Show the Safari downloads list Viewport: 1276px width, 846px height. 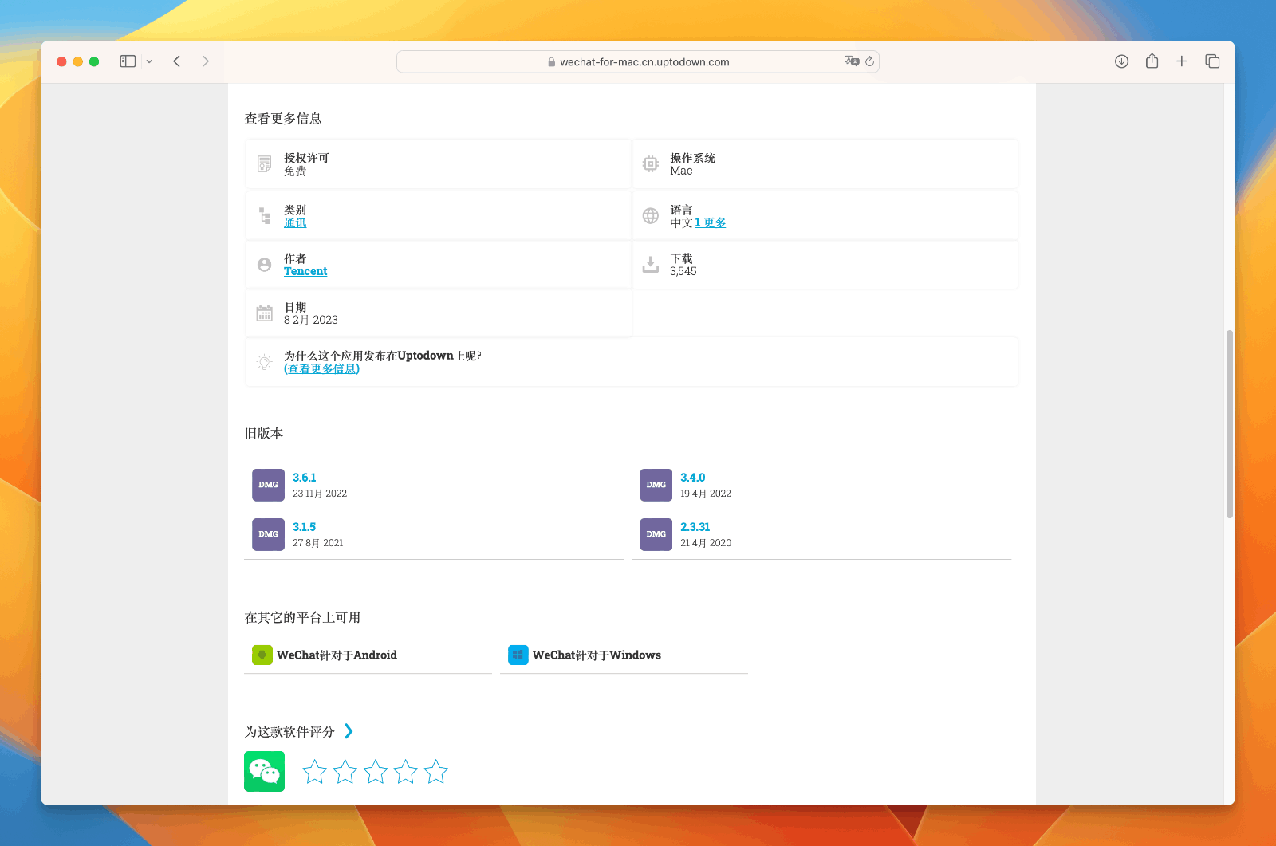pyautogui.click(x=1121, y=61)
